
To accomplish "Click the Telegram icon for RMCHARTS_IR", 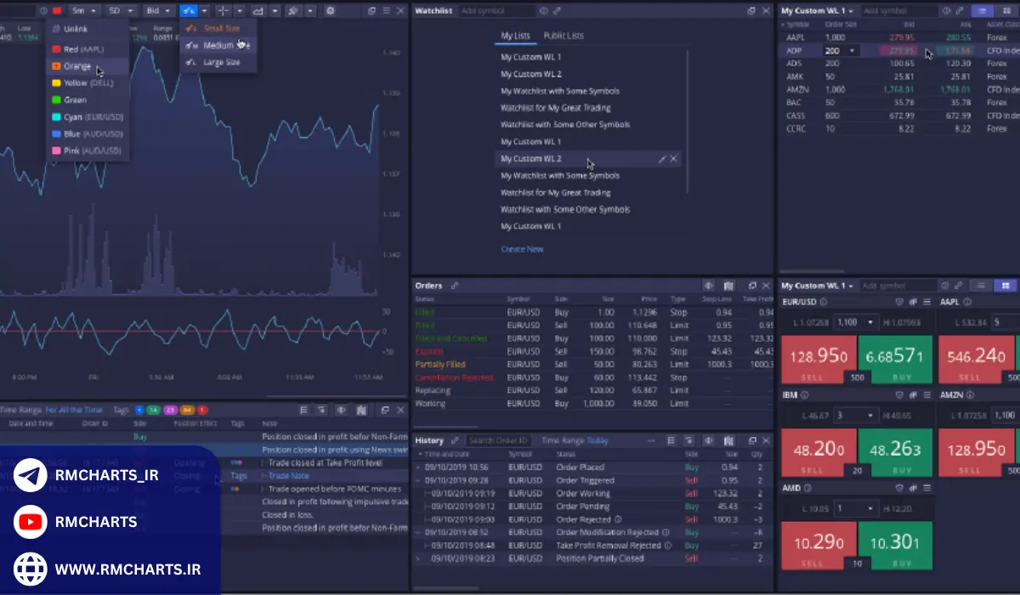I will [x=31, y=476].
